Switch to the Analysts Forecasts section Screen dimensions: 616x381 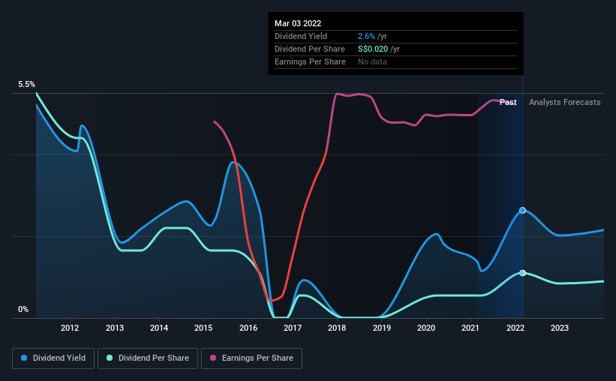[564, 102]
